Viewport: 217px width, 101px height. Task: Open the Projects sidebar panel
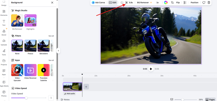(4, 62)
